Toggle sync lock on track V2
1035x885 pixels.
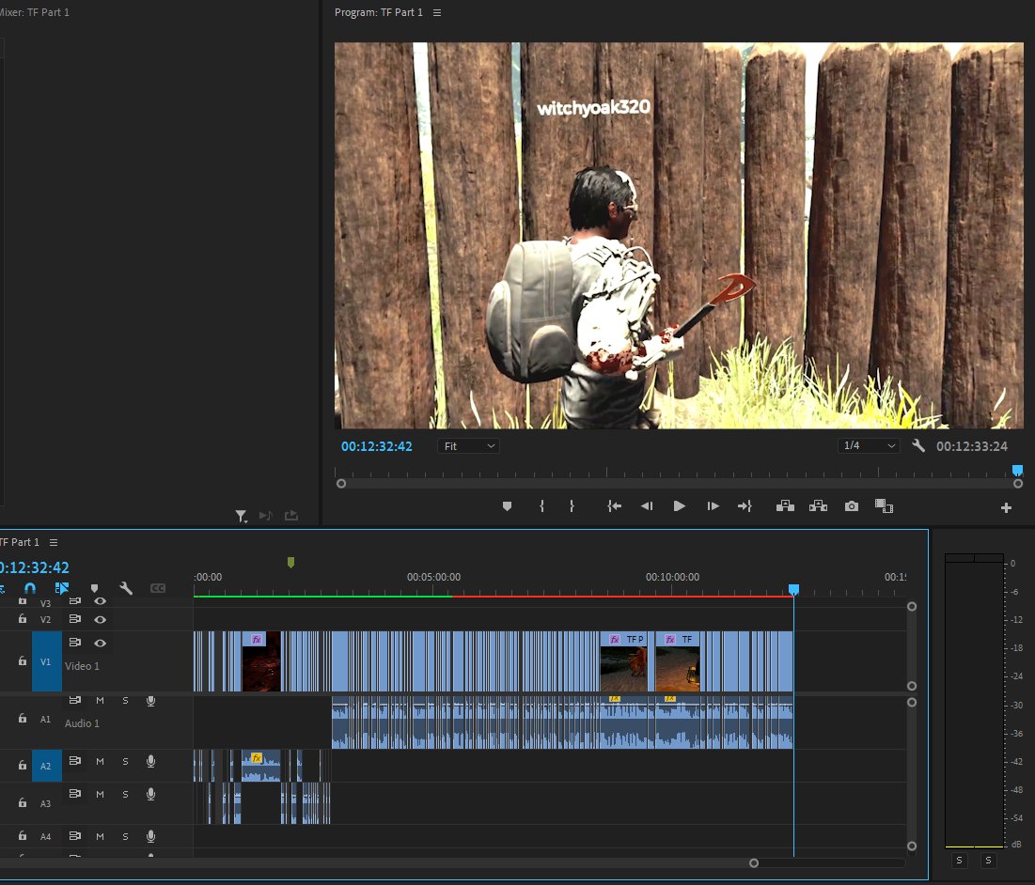[x=75, y=619]
